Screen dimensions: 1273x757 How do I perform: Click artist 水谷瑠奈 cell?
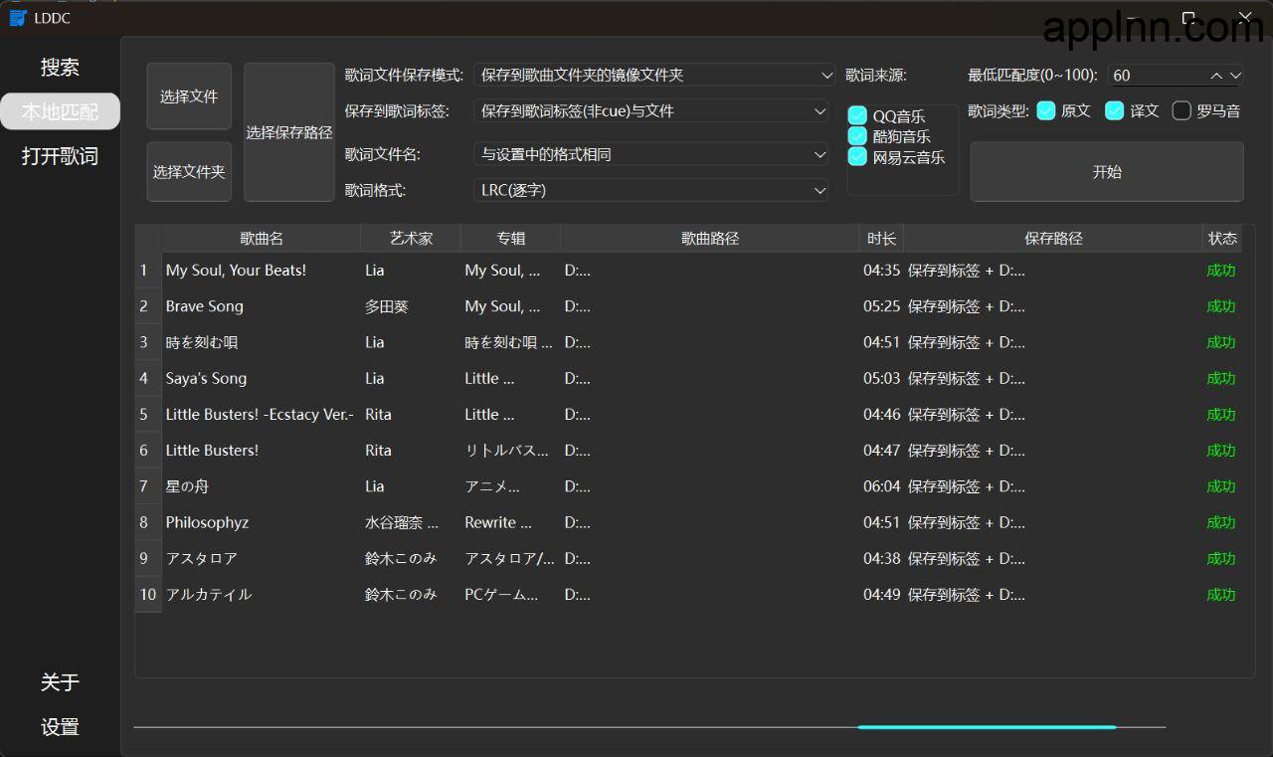point(411,522)
